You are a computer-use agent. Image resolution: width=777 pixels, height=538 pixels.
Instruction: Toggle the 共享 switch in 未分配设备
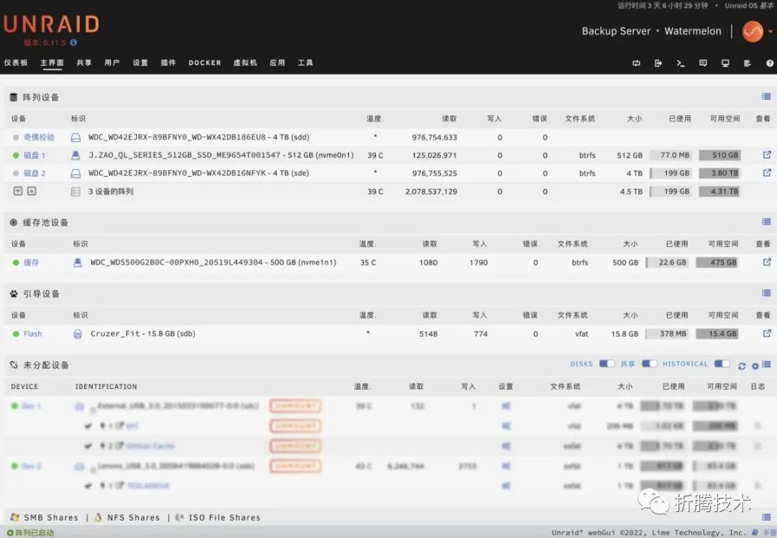[650, 364]
